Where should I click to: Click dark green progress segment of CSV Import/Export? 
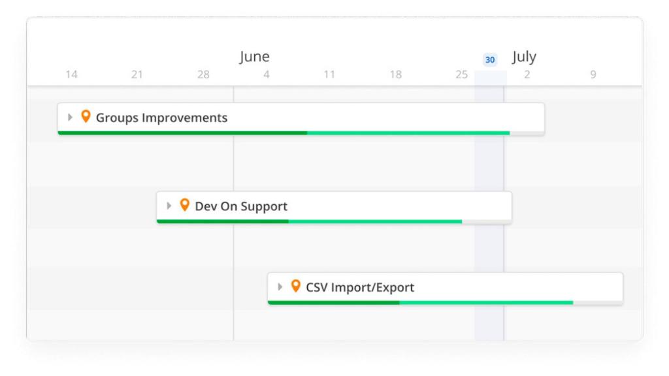point(333,303)
